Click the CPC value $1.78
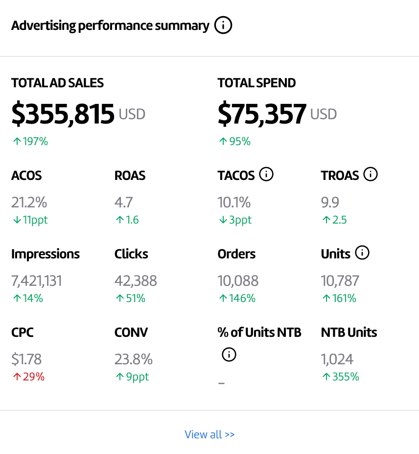 click(25, 359)
